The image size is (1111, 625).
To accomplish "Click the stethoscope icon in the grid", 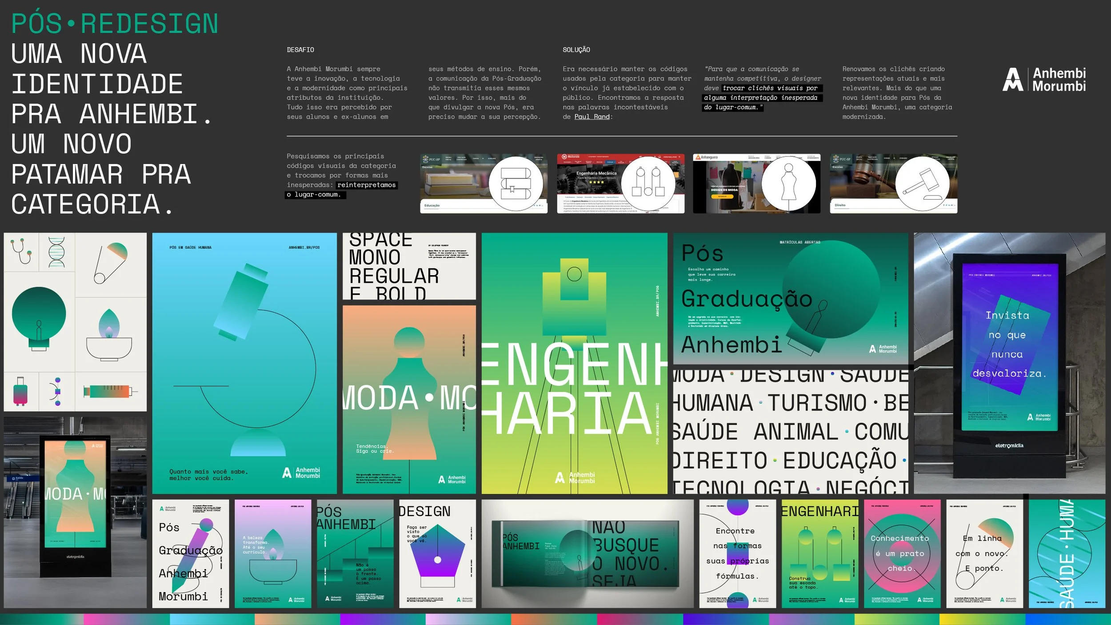I will 21,251.
